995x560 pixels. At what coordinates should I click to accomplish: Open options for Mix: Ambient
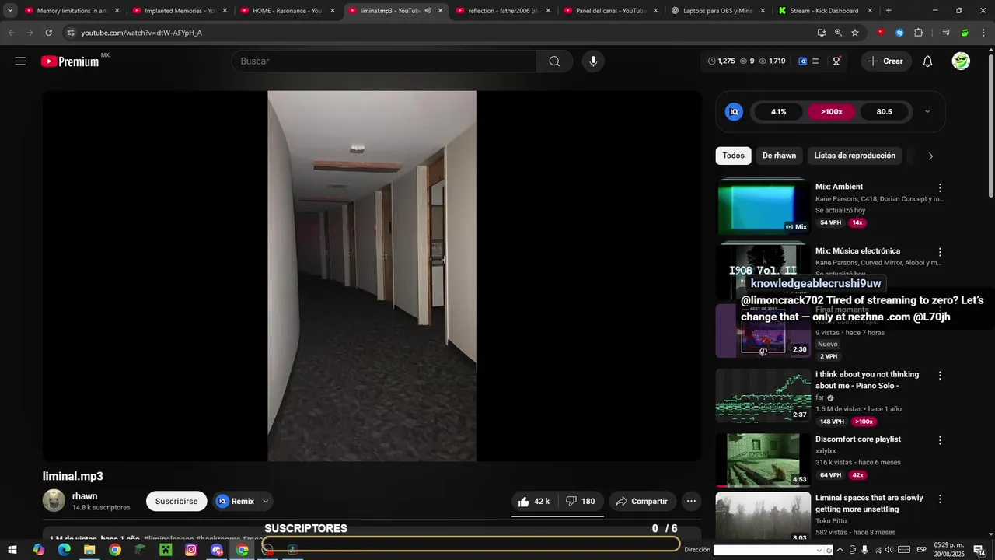(940, 188)
